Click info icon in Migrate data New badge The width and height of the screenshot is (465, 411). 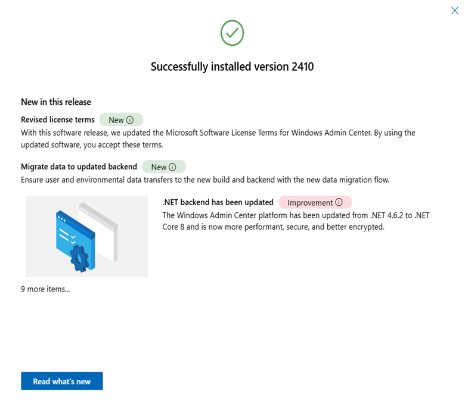tap(173, 167)
